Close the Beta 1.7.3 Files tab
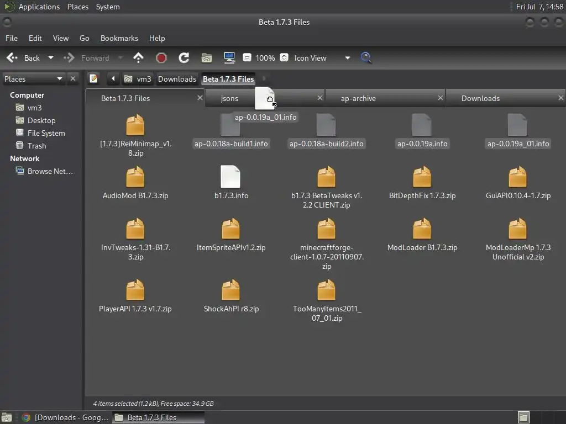The image size is (566, 424). 200,98
